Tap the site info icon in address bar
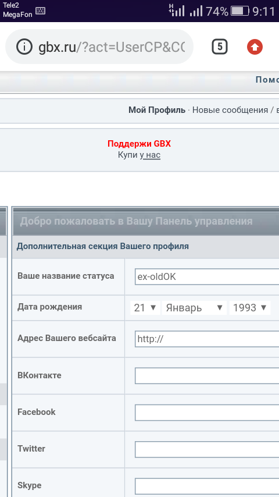 (x=24, y=47)
